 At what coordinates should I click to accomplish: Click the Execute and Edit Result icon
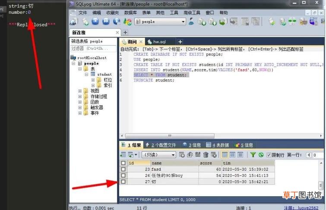tap(117, 22)
